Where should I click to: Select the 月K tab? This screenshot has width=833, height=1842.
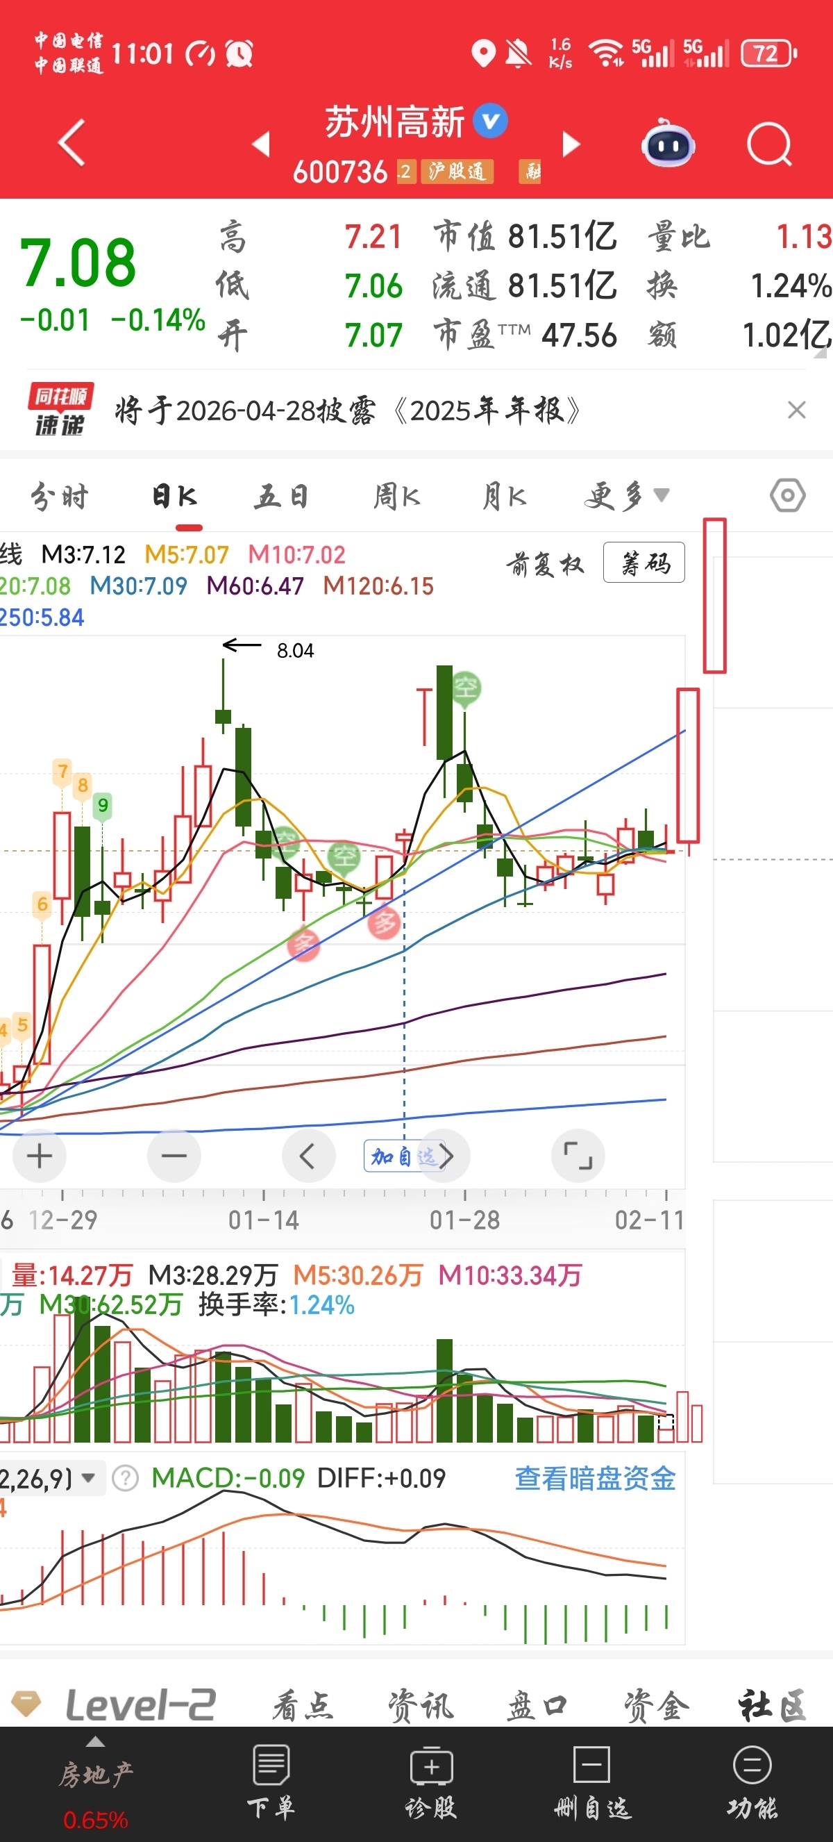coord(505,495)
